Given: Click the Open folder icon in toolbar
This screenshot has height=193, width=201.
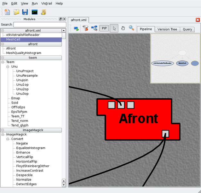Looking at the screenshot, I should [x=16, y=12].
